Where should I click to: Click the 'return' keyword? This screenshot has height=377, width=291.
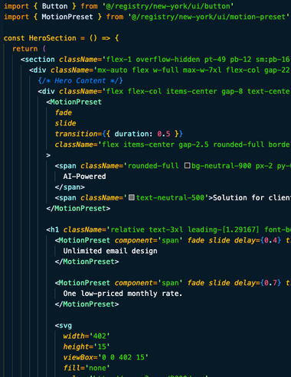[x=25, y=49]
